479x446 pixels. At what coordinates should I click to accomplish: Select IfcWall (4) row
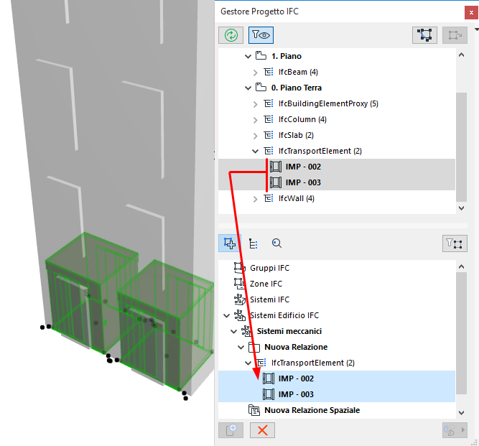click(297, 198)
